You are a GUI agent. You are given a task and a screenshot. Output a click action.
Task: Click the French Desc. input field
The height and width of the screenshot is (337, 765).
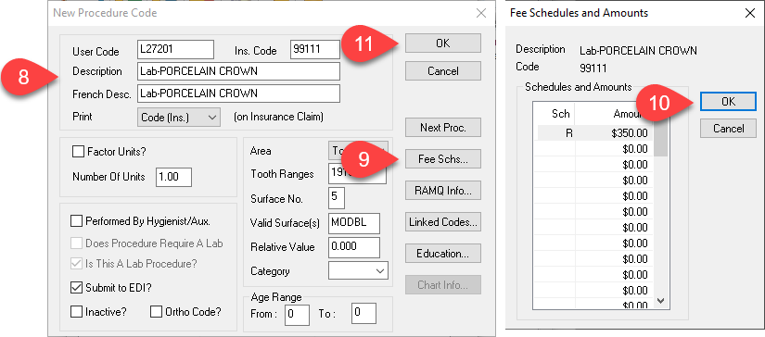(238, 94)
